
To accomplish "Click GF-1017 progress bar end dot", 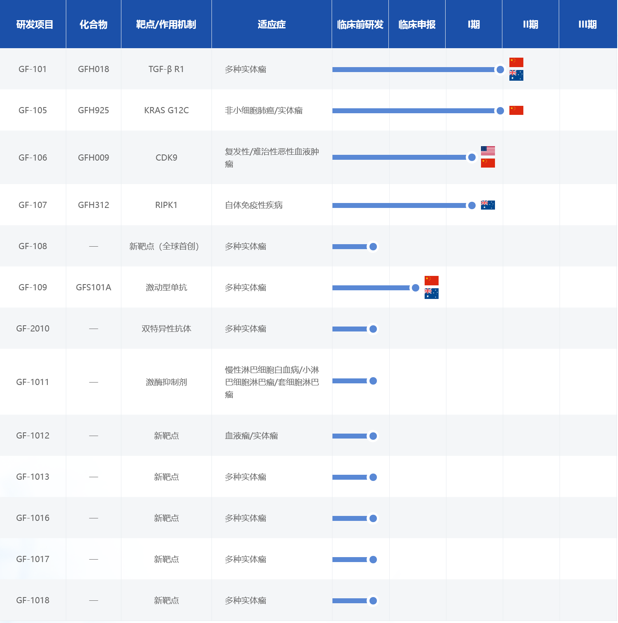I will click(373, 560).
